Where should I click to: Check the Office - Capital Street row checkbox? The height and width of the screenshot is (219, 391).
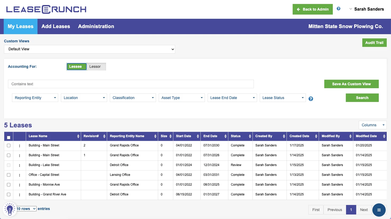pyautogui.click(x=9, y=175)
